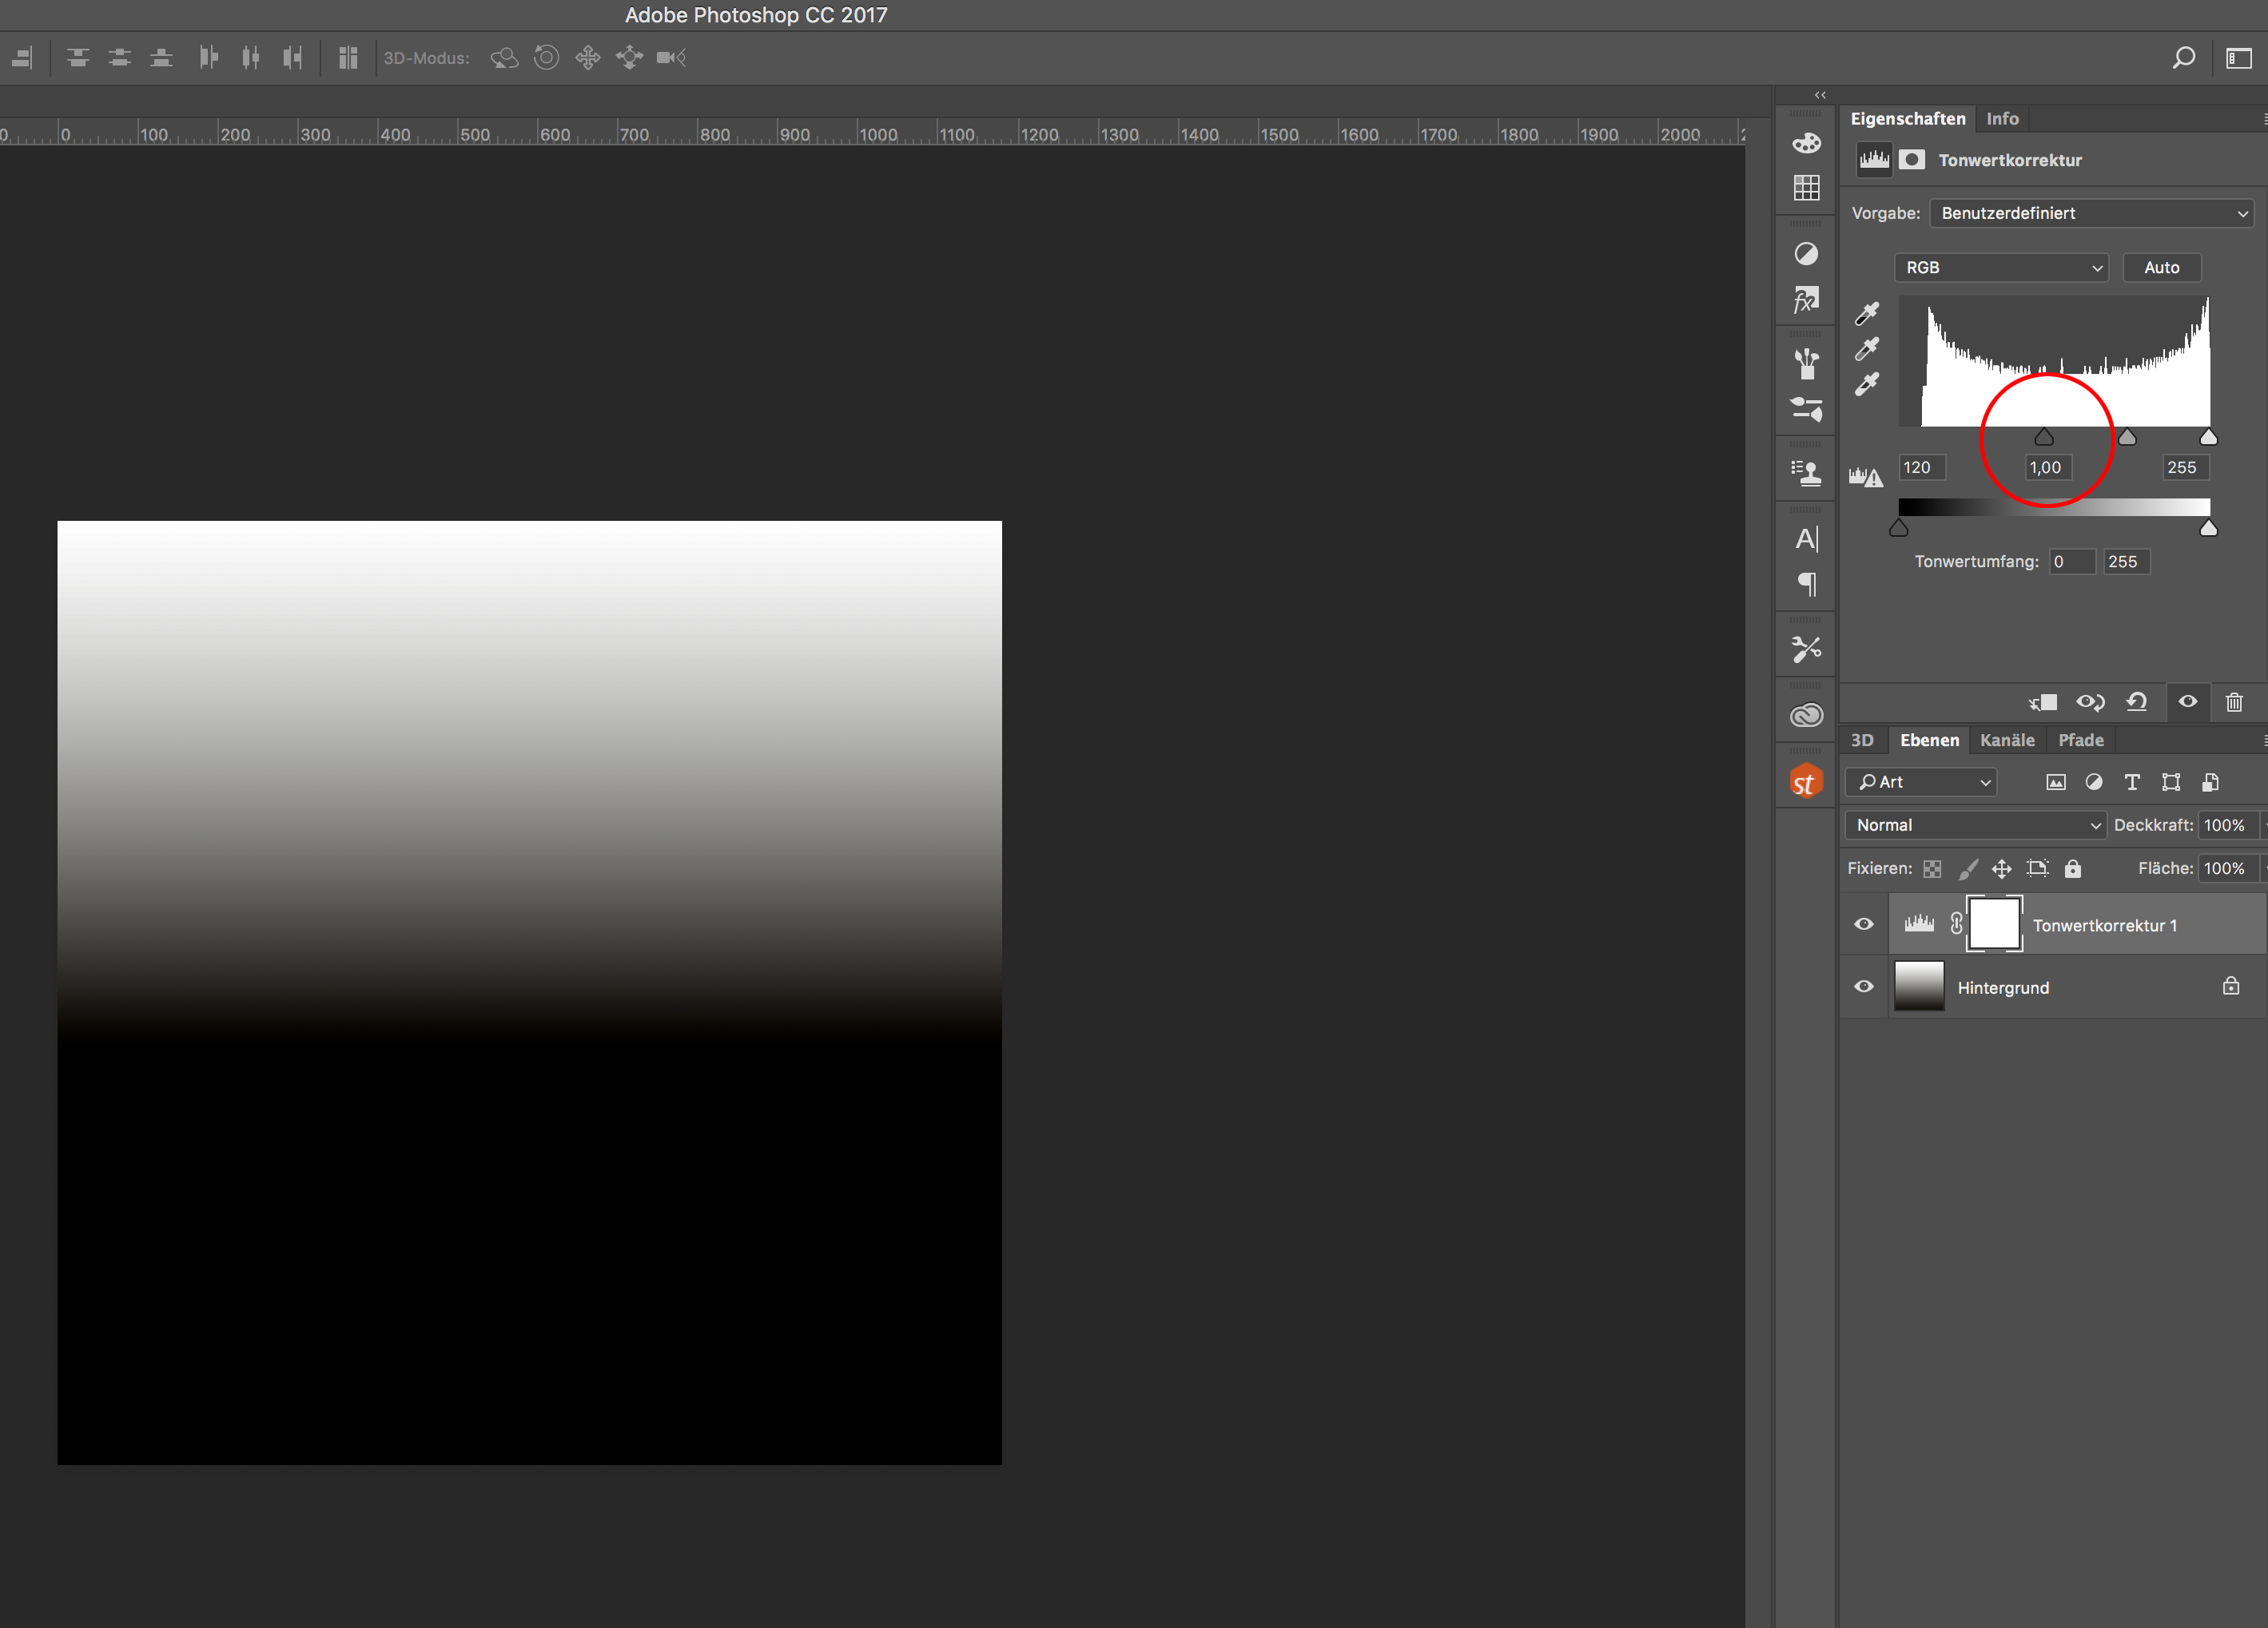2268x1628 pixels.
Task: Hide the Hintergrund layer
Action: [1864, 987]
